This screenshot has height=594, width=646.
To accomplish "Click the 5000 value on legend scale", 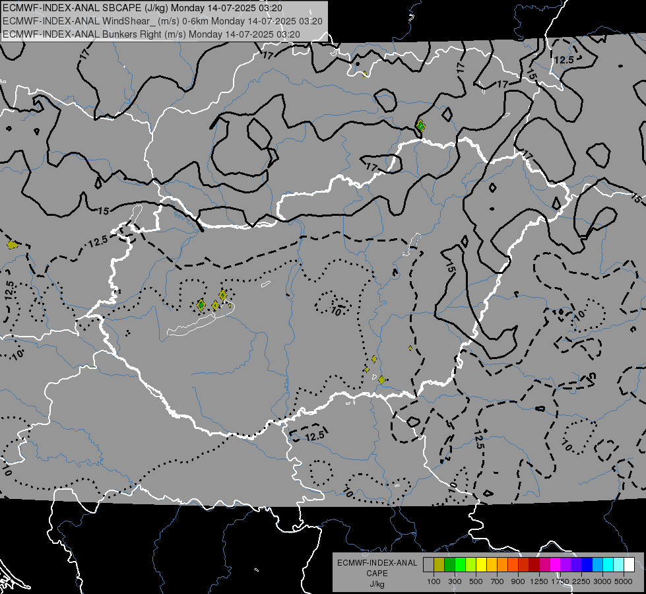I will click(624, 581).
